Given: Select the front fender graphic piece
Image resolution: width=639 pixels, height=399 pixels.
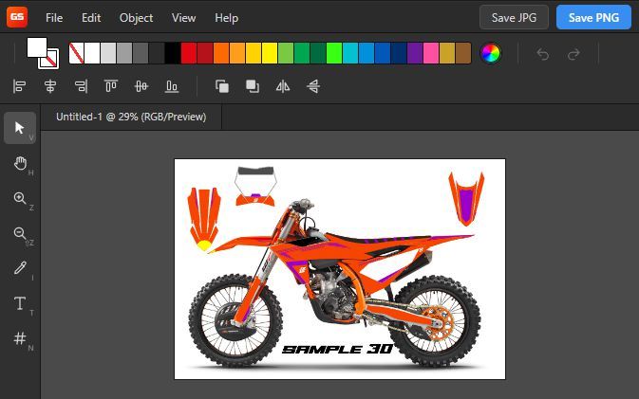Looking at the screenshot, I should click(x=204, y=219).
